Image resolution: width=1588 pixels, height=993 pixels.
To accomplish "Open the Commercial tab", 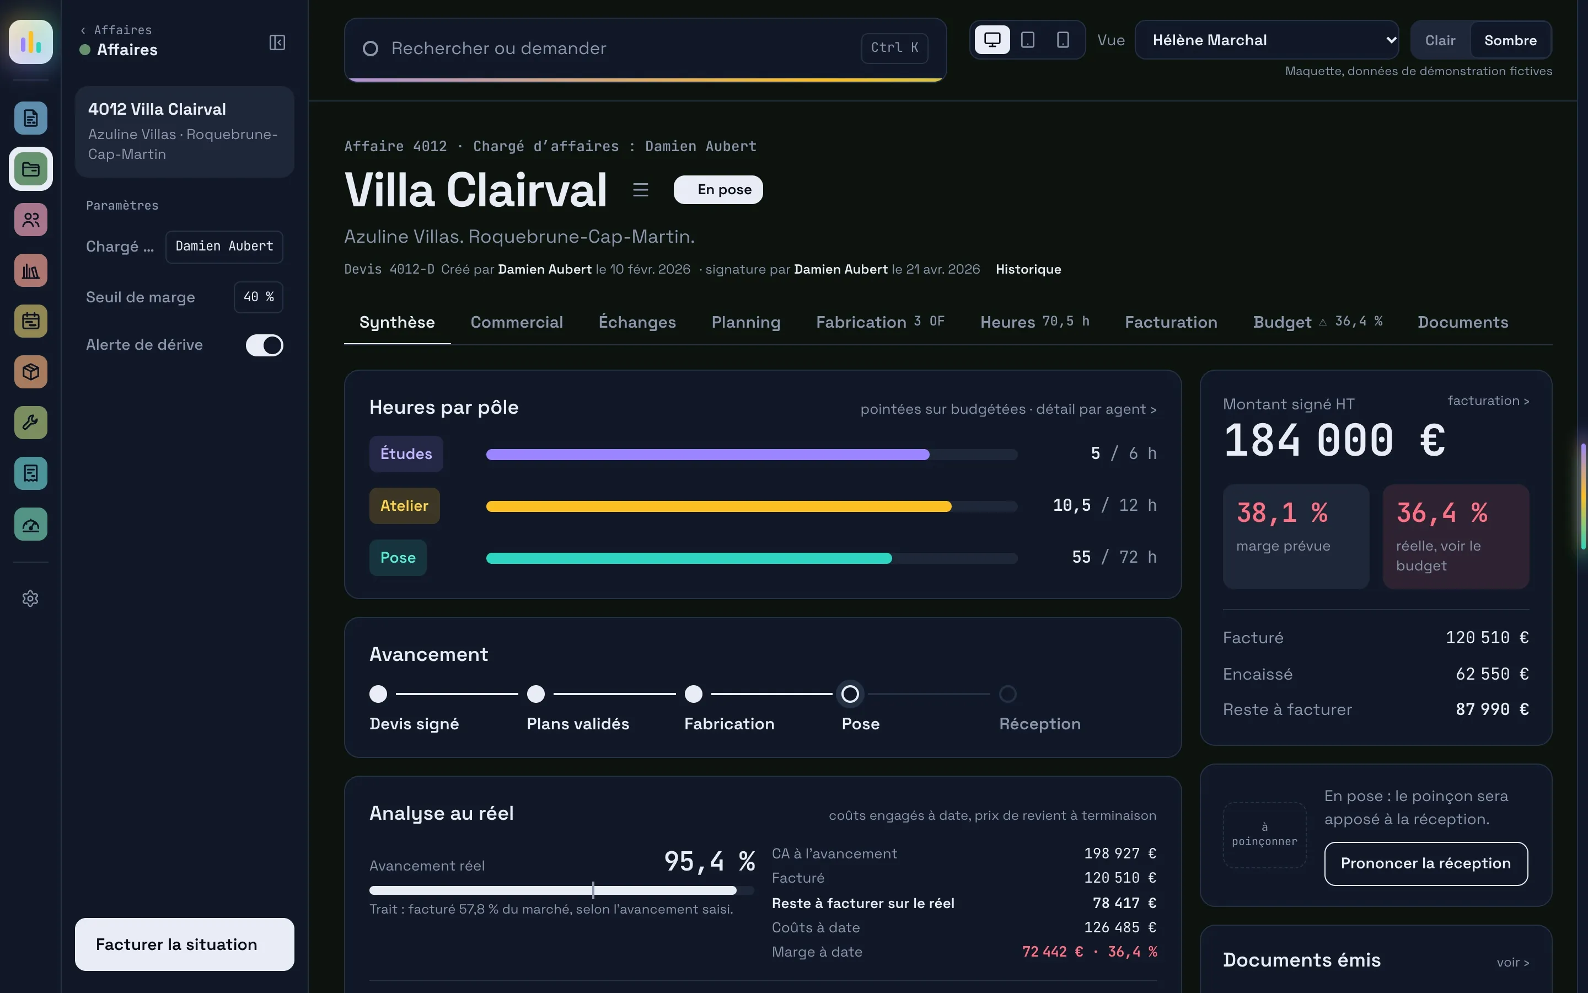I will [x=517, y=323].
